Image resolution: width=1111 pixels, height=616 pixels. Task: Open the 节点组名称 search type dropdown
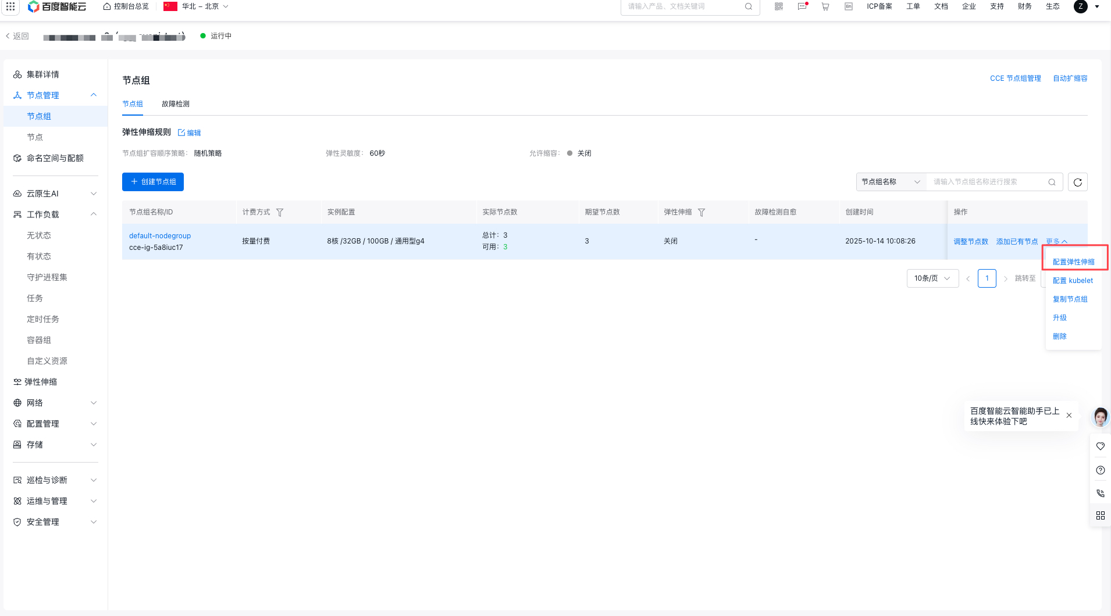click(891, 182)
